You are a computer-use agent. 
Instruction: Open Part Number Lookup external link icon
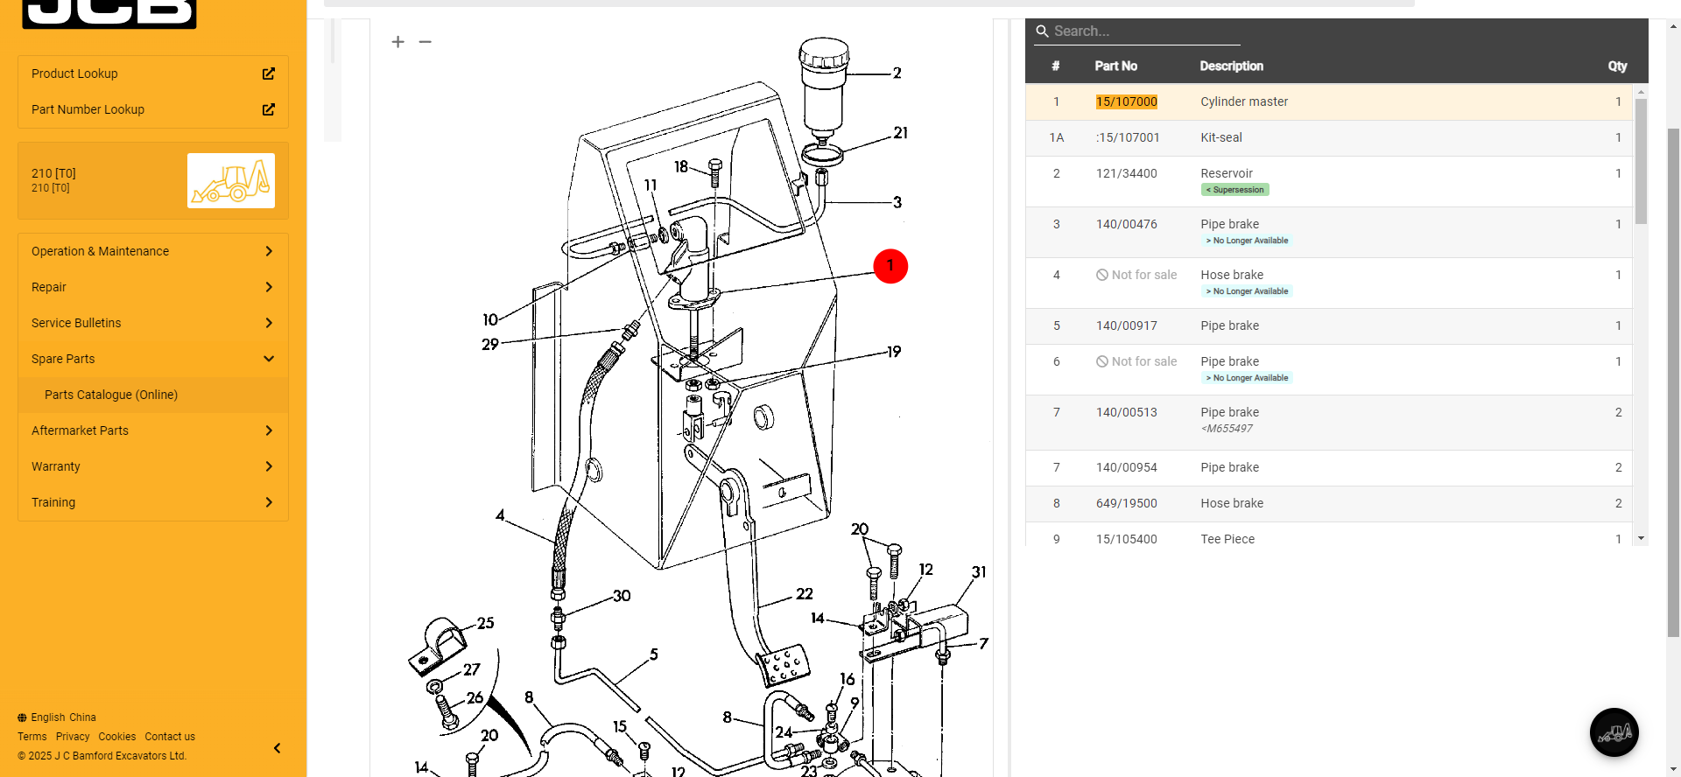click(269, 109)
